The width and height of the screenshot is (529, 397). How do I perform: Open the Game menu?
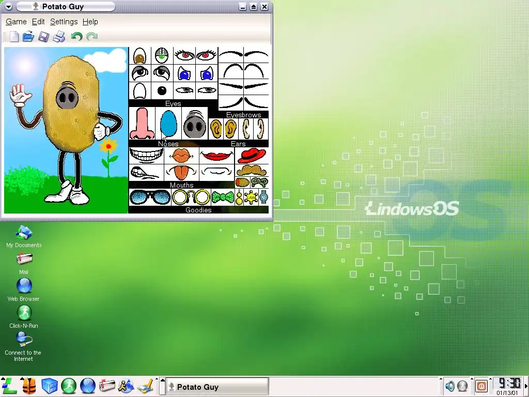[x=16, y=22]
